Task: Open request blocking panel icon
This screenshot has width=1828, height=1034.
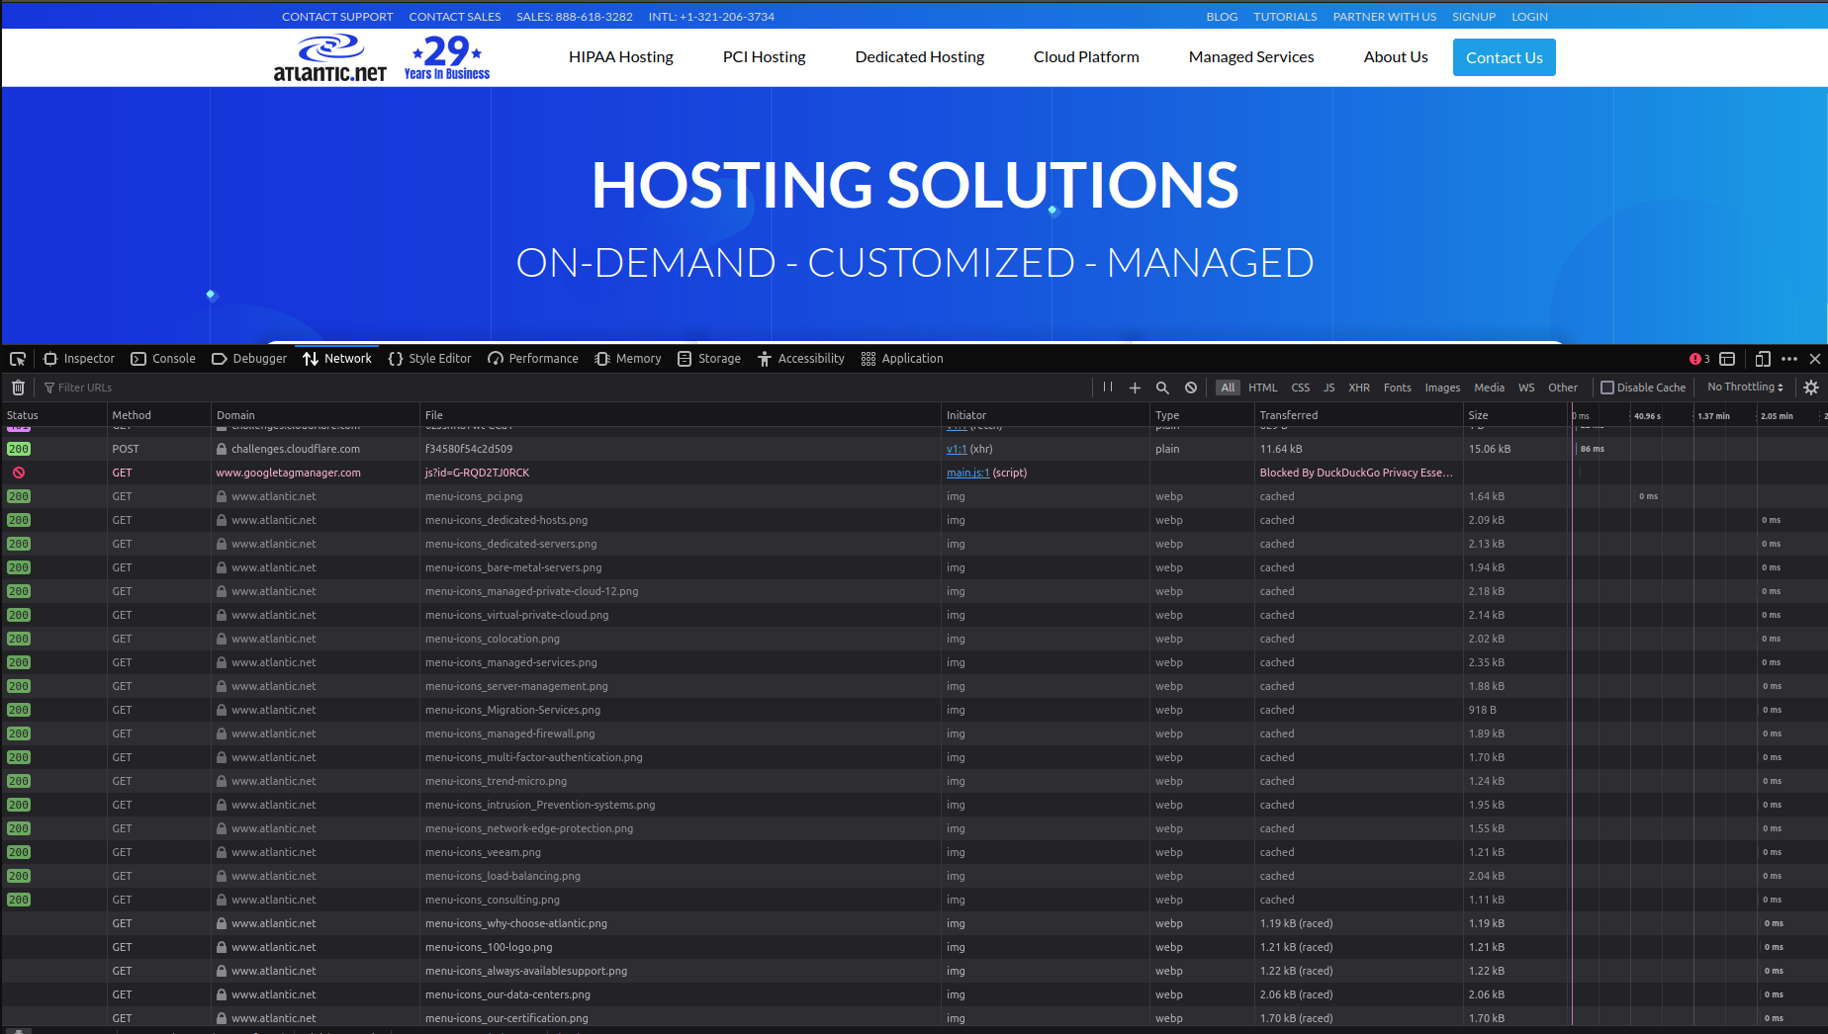Action: (1191, 388)
